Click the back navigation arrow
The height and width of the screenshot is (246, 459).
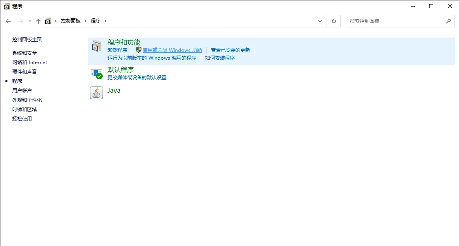pos(8,21)
